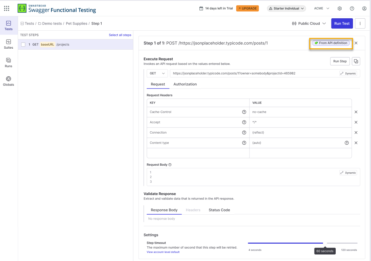Show help for Connection header
371x261 pixels.
[x=244, y=132]
